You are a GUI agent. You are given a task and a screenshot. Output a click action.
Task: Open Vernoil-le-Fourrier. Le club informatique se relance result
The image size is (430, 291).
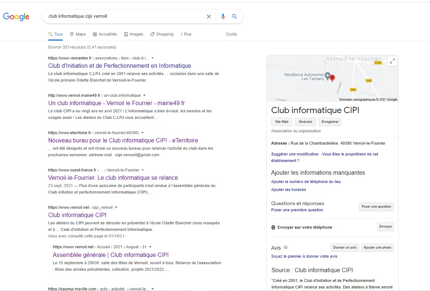[x=113, y=178]
